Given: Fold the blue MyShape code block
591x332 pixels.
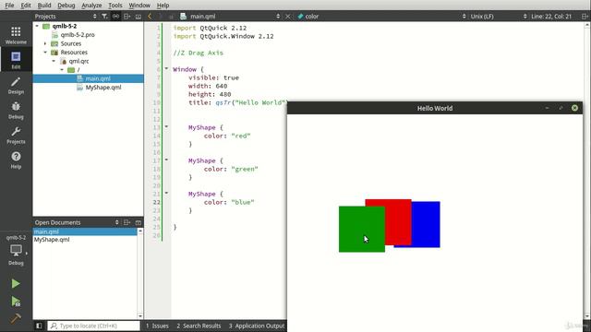Looking at the screenshot, I should (166, 193).
